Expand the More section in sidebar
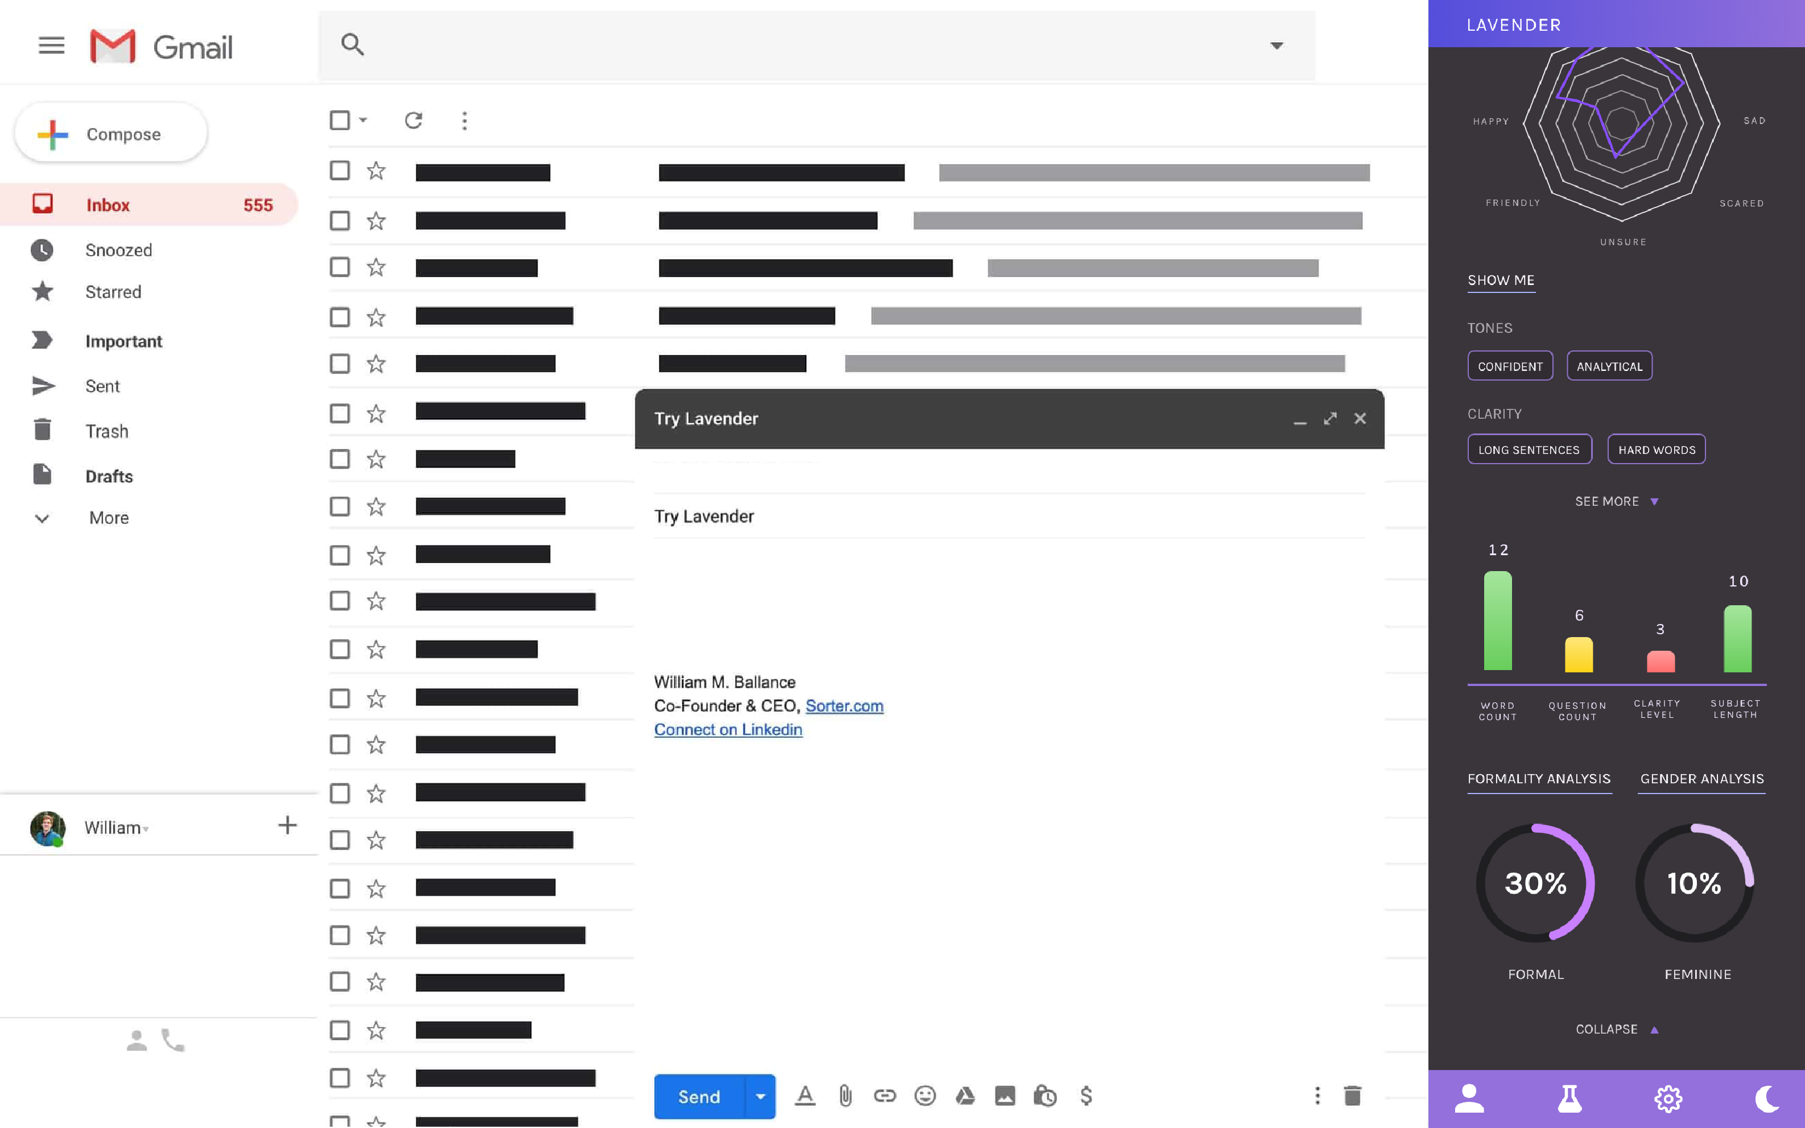Image resolution: width=1805 pixels, height=1128 pixels. pyautogui.click(x=109, y=518)
